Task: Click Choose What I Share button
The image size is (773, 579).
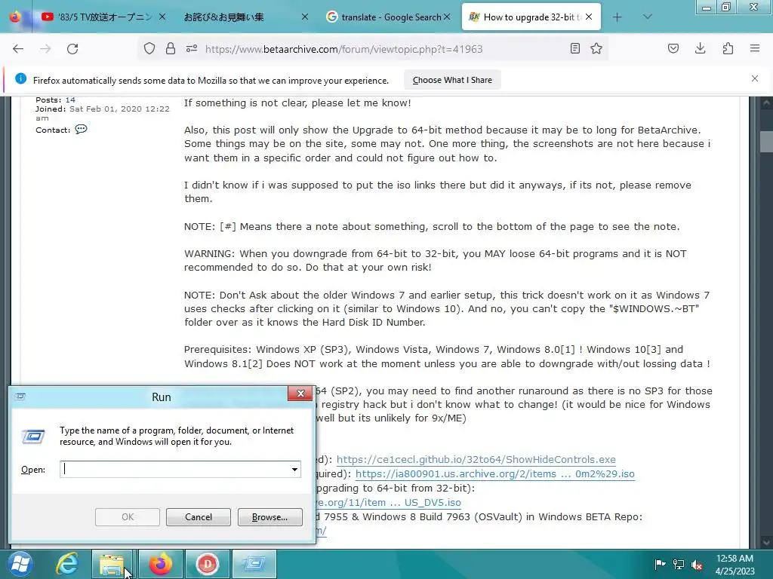Action: 452,80
